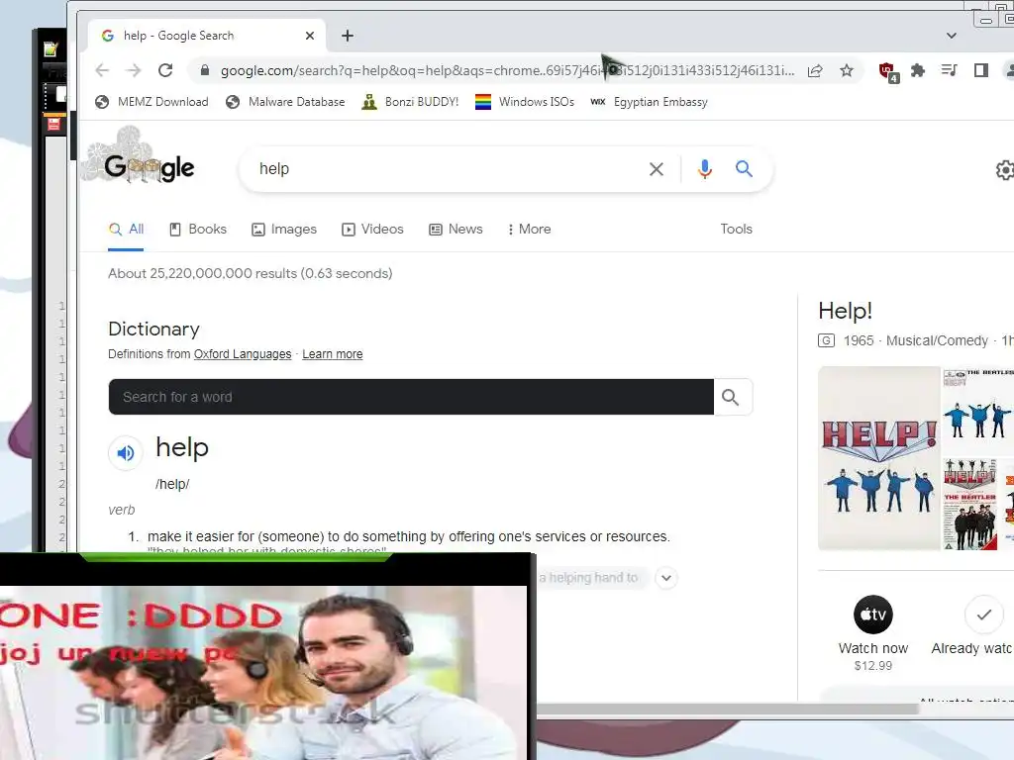Toggle the browser side panel icon
The height and width of the screenshot is (760, 1014).
980,70
